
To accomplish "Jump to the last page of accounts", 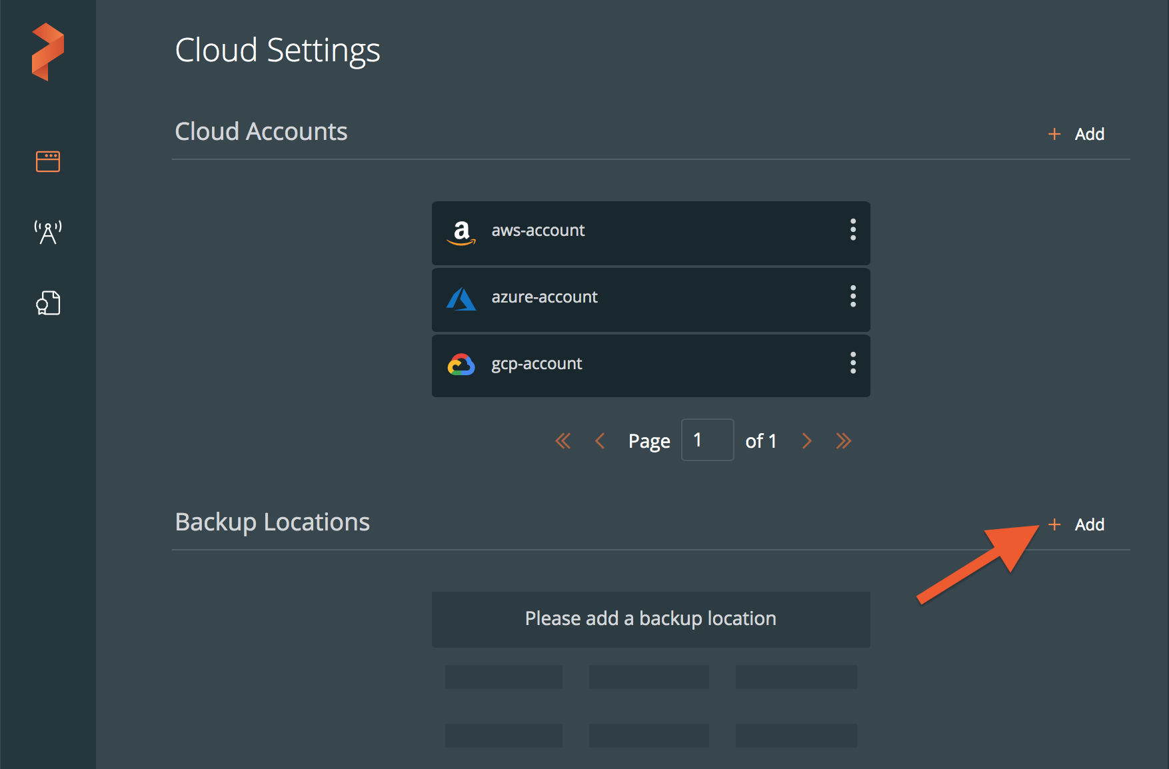I will tap(844, 441).
